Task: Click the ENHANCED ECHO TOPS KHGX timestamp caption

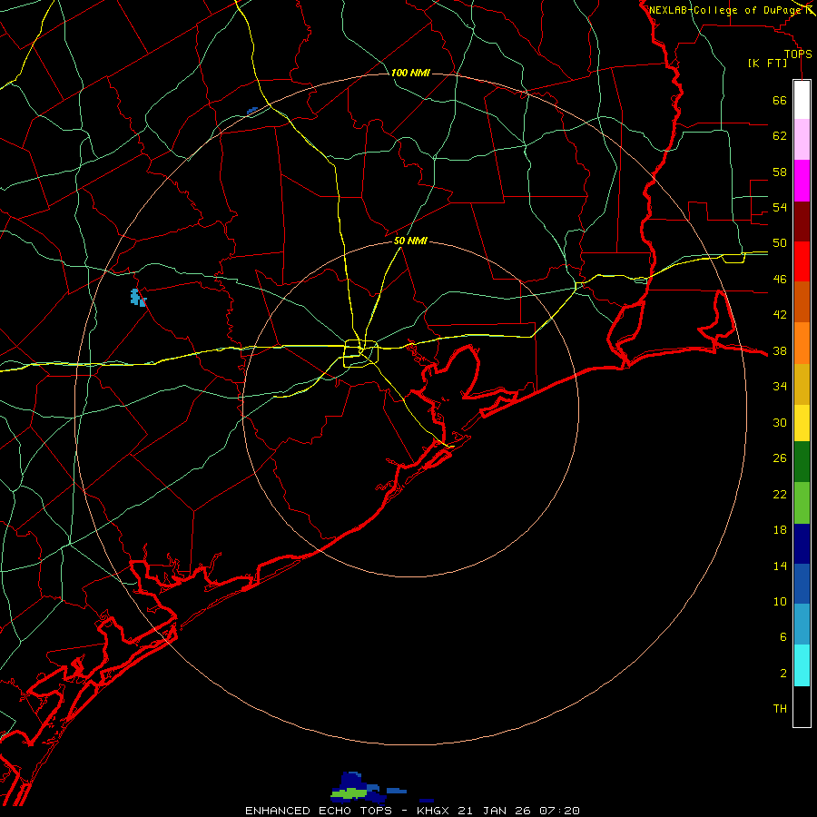Action: [x=412, y=811]
